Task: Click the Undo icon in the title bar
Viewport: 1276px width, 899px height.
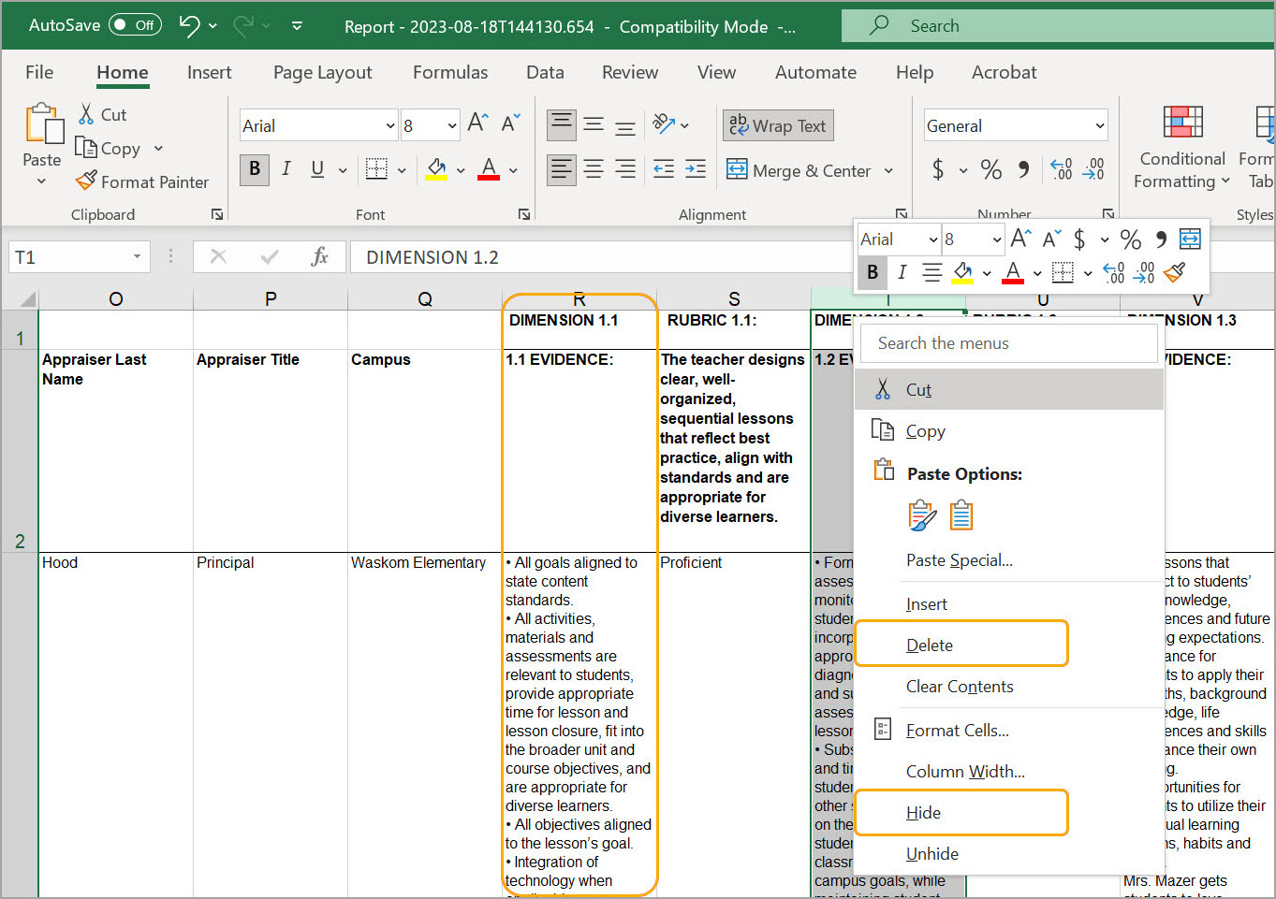Action: (x=190, y=26)
